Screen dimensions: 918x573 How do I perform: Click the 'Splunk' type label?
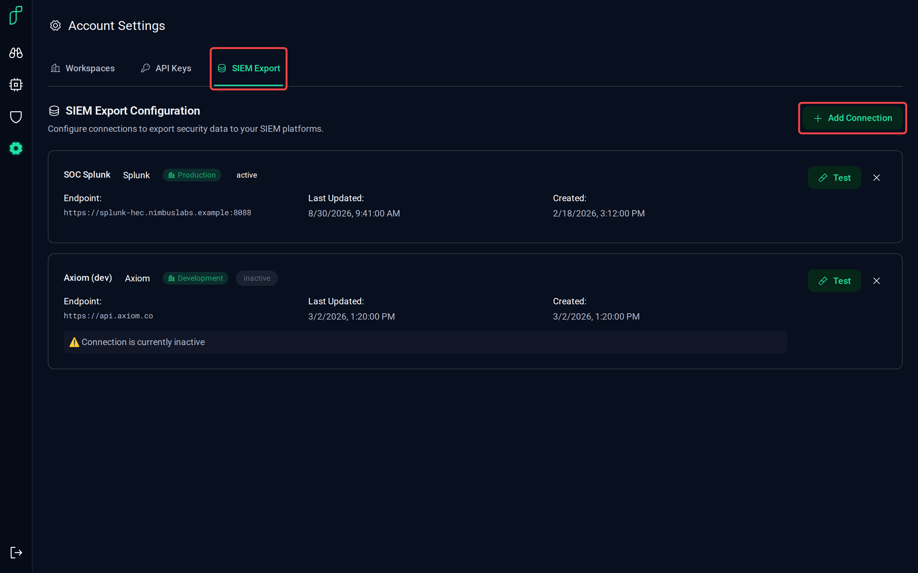click(136, 175)
